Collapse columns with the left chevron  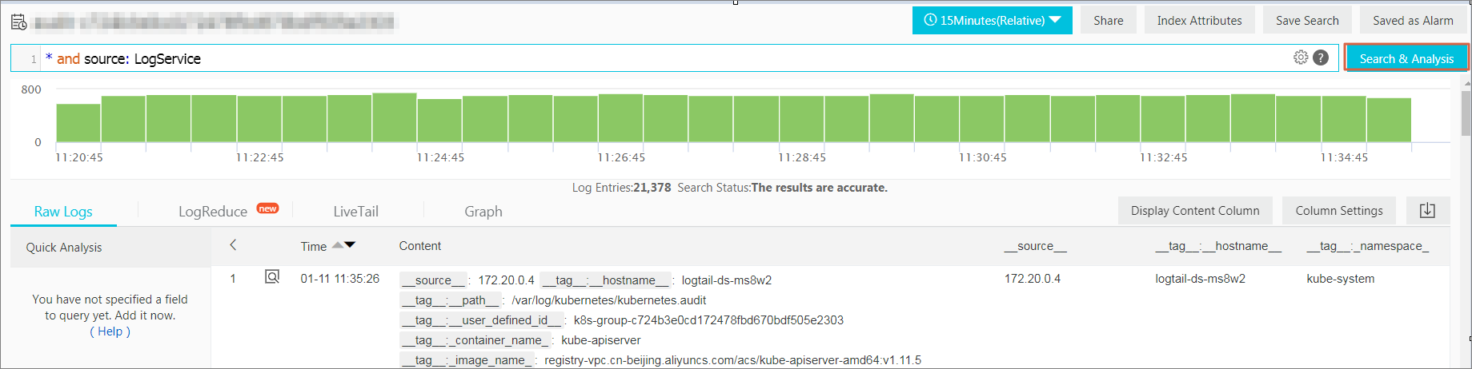233,245
